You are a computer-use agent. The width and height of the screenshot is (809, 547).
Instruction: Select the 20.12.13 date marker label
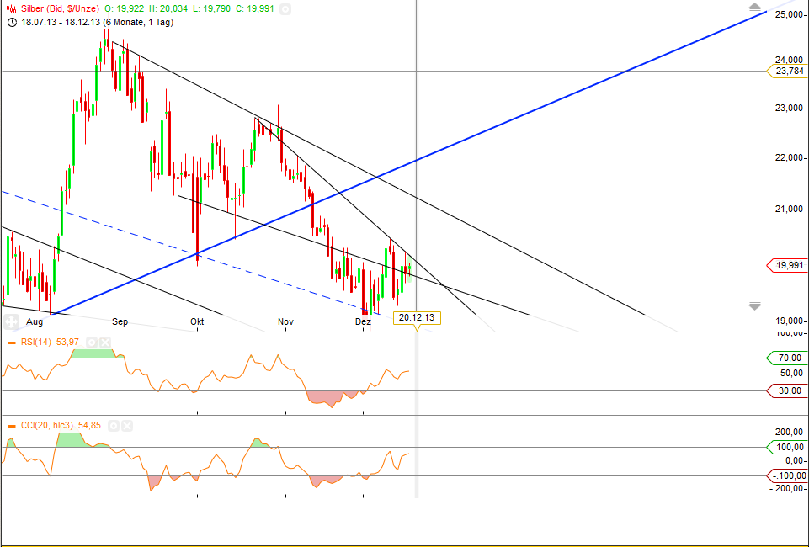point(417,317)
